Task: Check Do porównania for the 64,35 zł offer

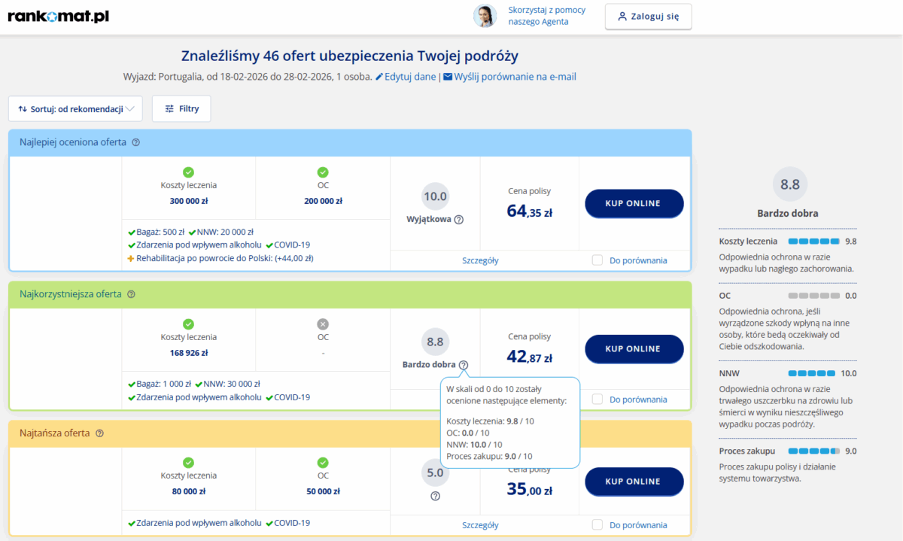Action: (x=597, y=260)
